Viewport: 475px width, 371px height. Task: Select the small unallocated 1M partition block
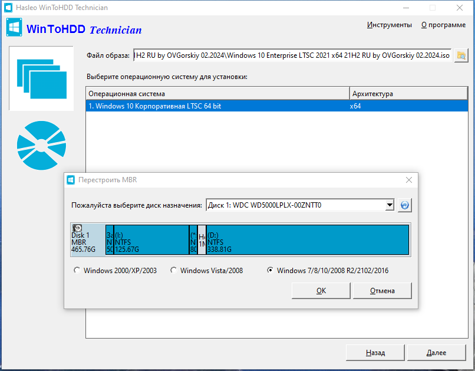pos(202,239)
